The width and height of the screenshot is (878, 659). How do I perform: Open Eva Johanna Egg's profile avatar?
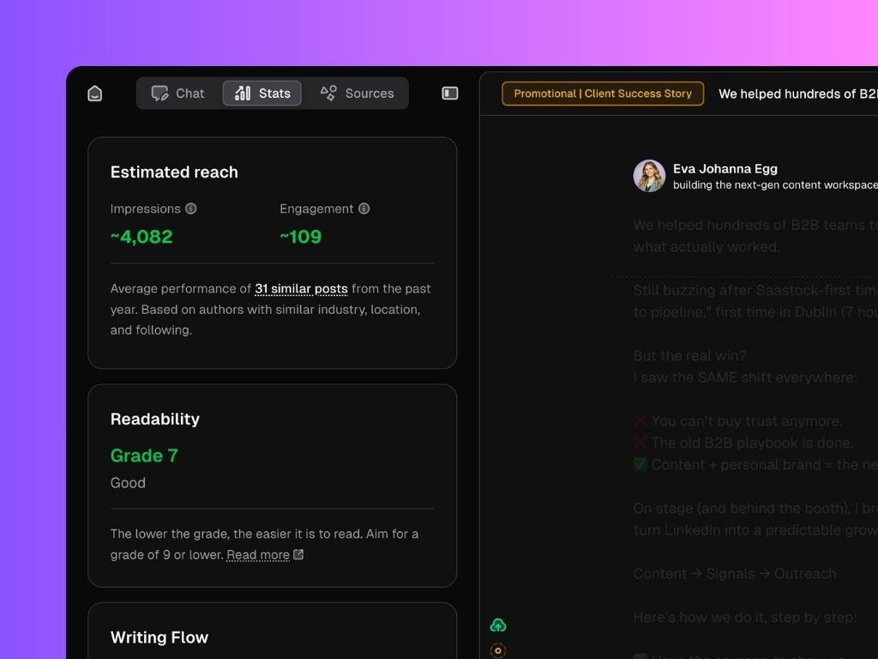pyautogui.click(x=650, y=176)
